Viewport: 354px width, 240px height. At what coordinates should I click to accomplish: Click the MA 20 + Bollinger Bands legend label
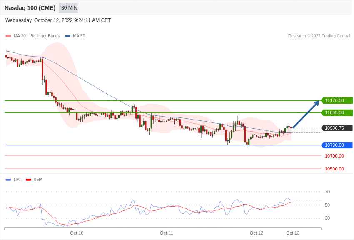(x=37, y=36)
